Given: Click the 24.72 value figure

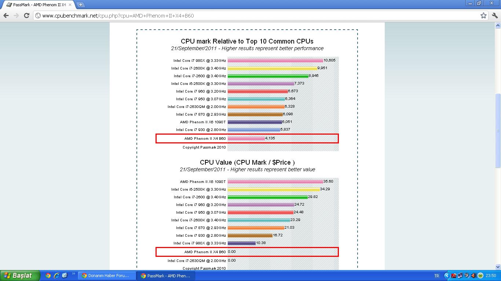Looking at the screenshot, I should pyautogui.click(x=299, y=205).
